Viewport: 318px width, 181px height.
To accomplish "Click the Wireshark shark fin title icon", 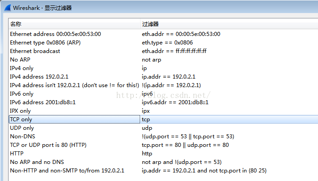I will click(8, 8).
